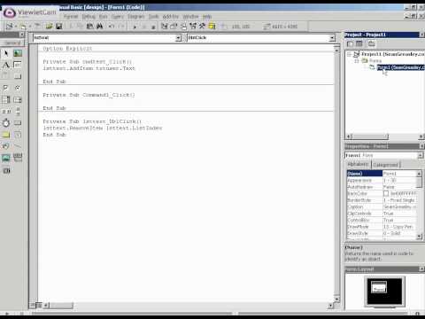Open the procedure dropdown showing DblClick

(x=332, y=38)
